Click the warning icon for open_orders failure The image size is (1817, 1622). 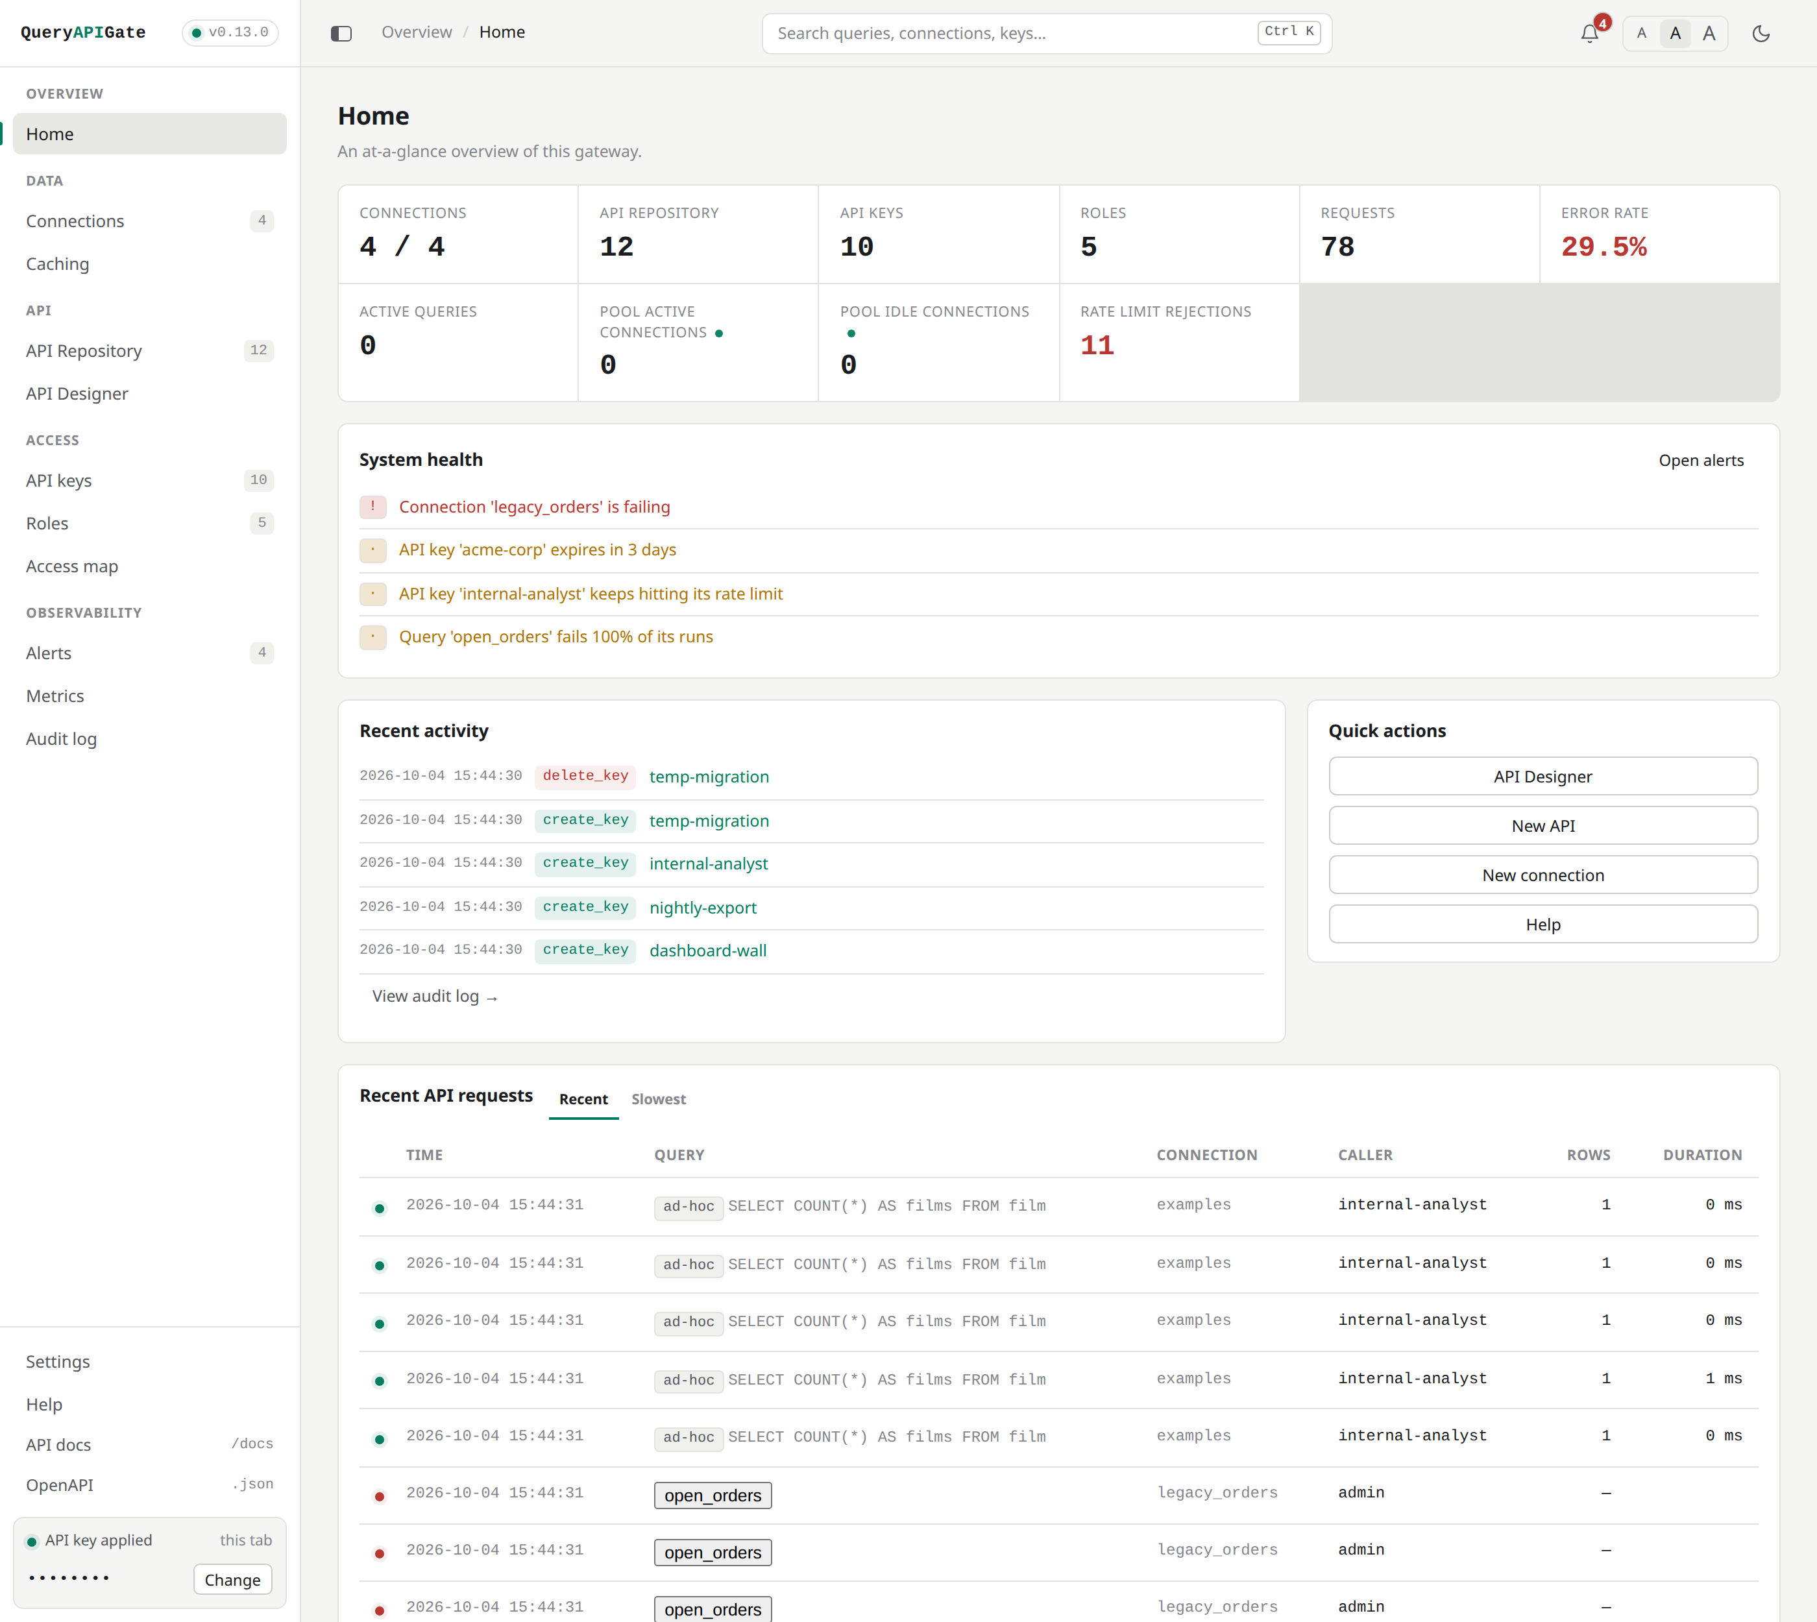372,637
